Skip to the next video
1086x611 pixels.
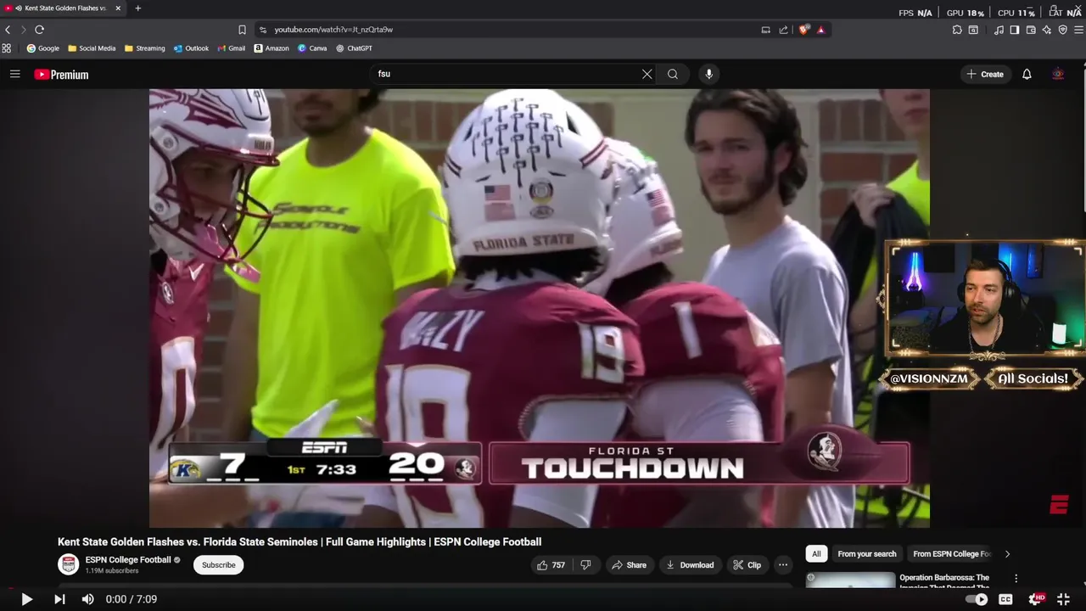(x=59, y=599)
